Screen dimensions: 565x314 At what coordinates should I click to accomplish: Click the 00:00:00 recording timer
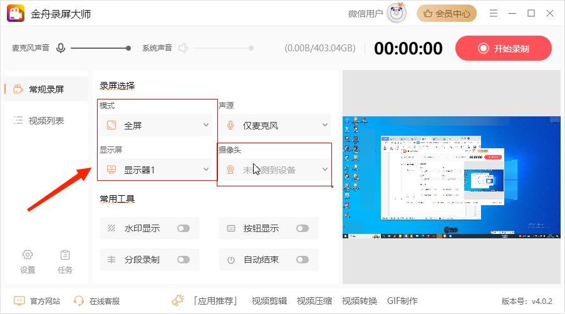[408, 48]
